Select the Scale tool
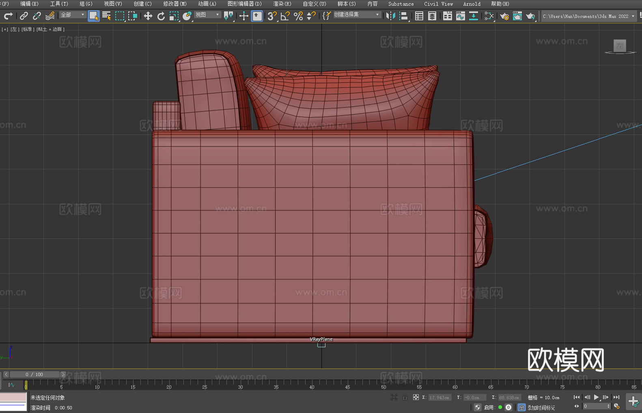 (174, 16)
